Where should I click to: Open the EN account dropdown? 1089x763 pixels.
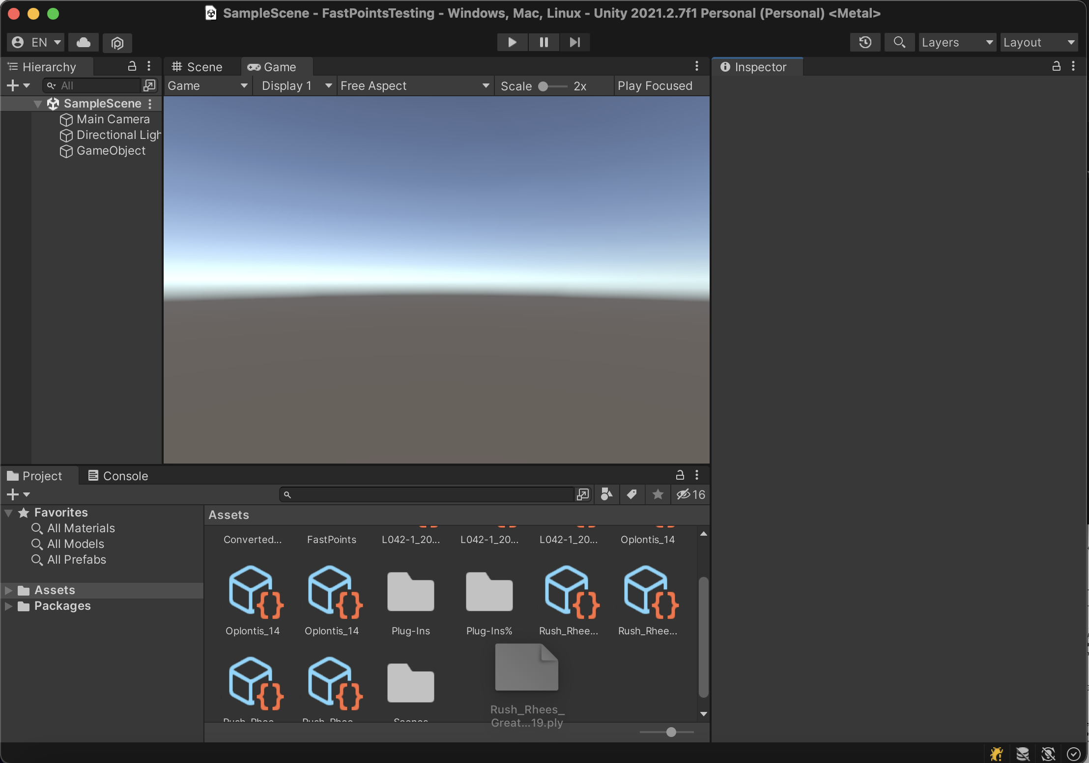coord(36,42)
